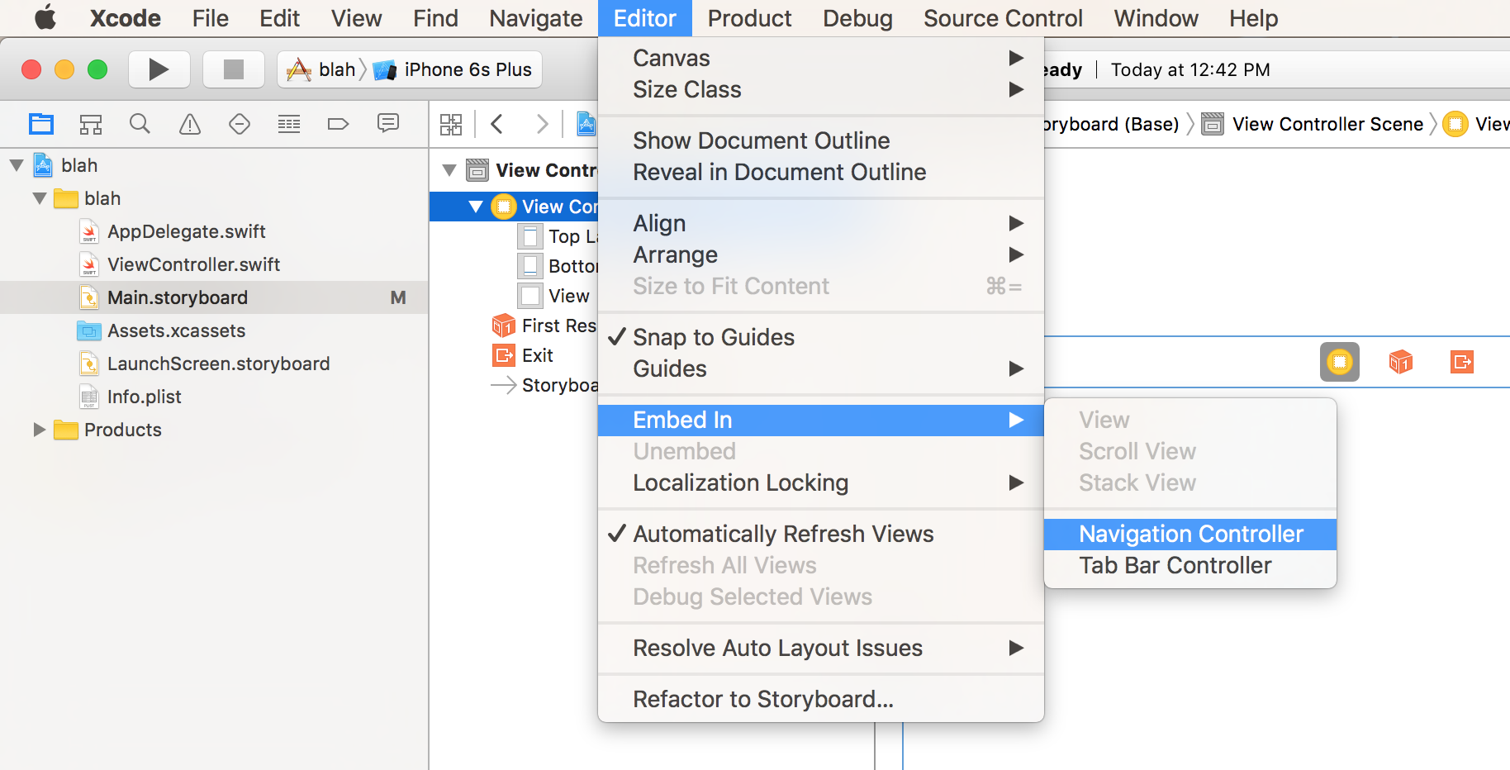The height and width of the screenshot is (770, 1510).
Task: Open the Guides submenu
Action: point(821,368)
